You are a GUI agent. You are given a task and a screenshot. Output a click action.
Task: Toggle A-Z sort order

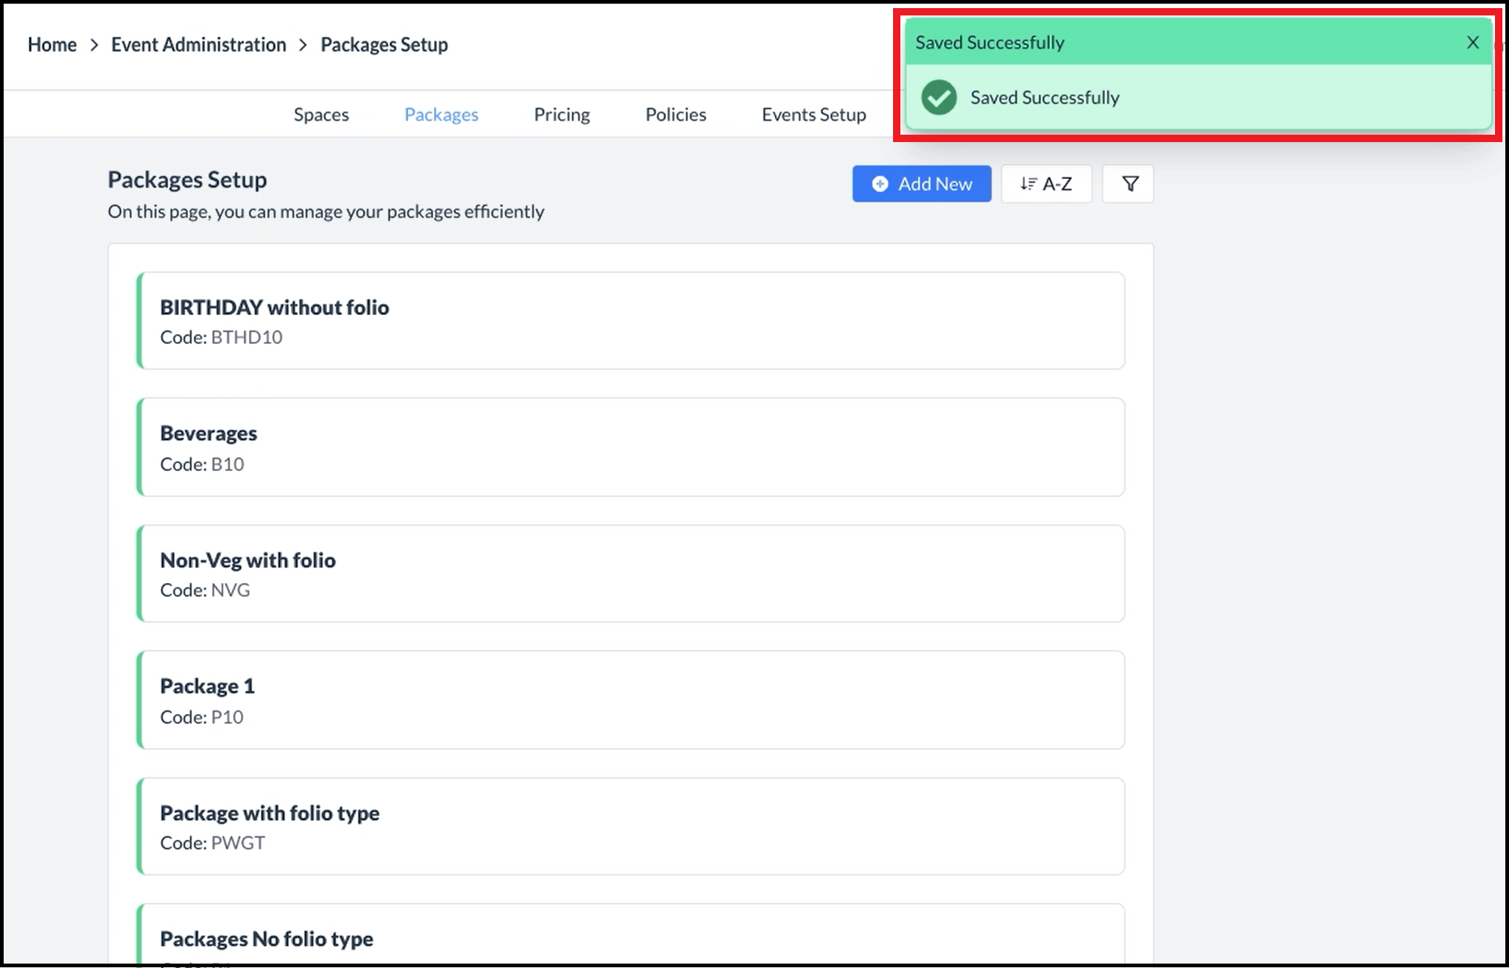(1046, 184)
